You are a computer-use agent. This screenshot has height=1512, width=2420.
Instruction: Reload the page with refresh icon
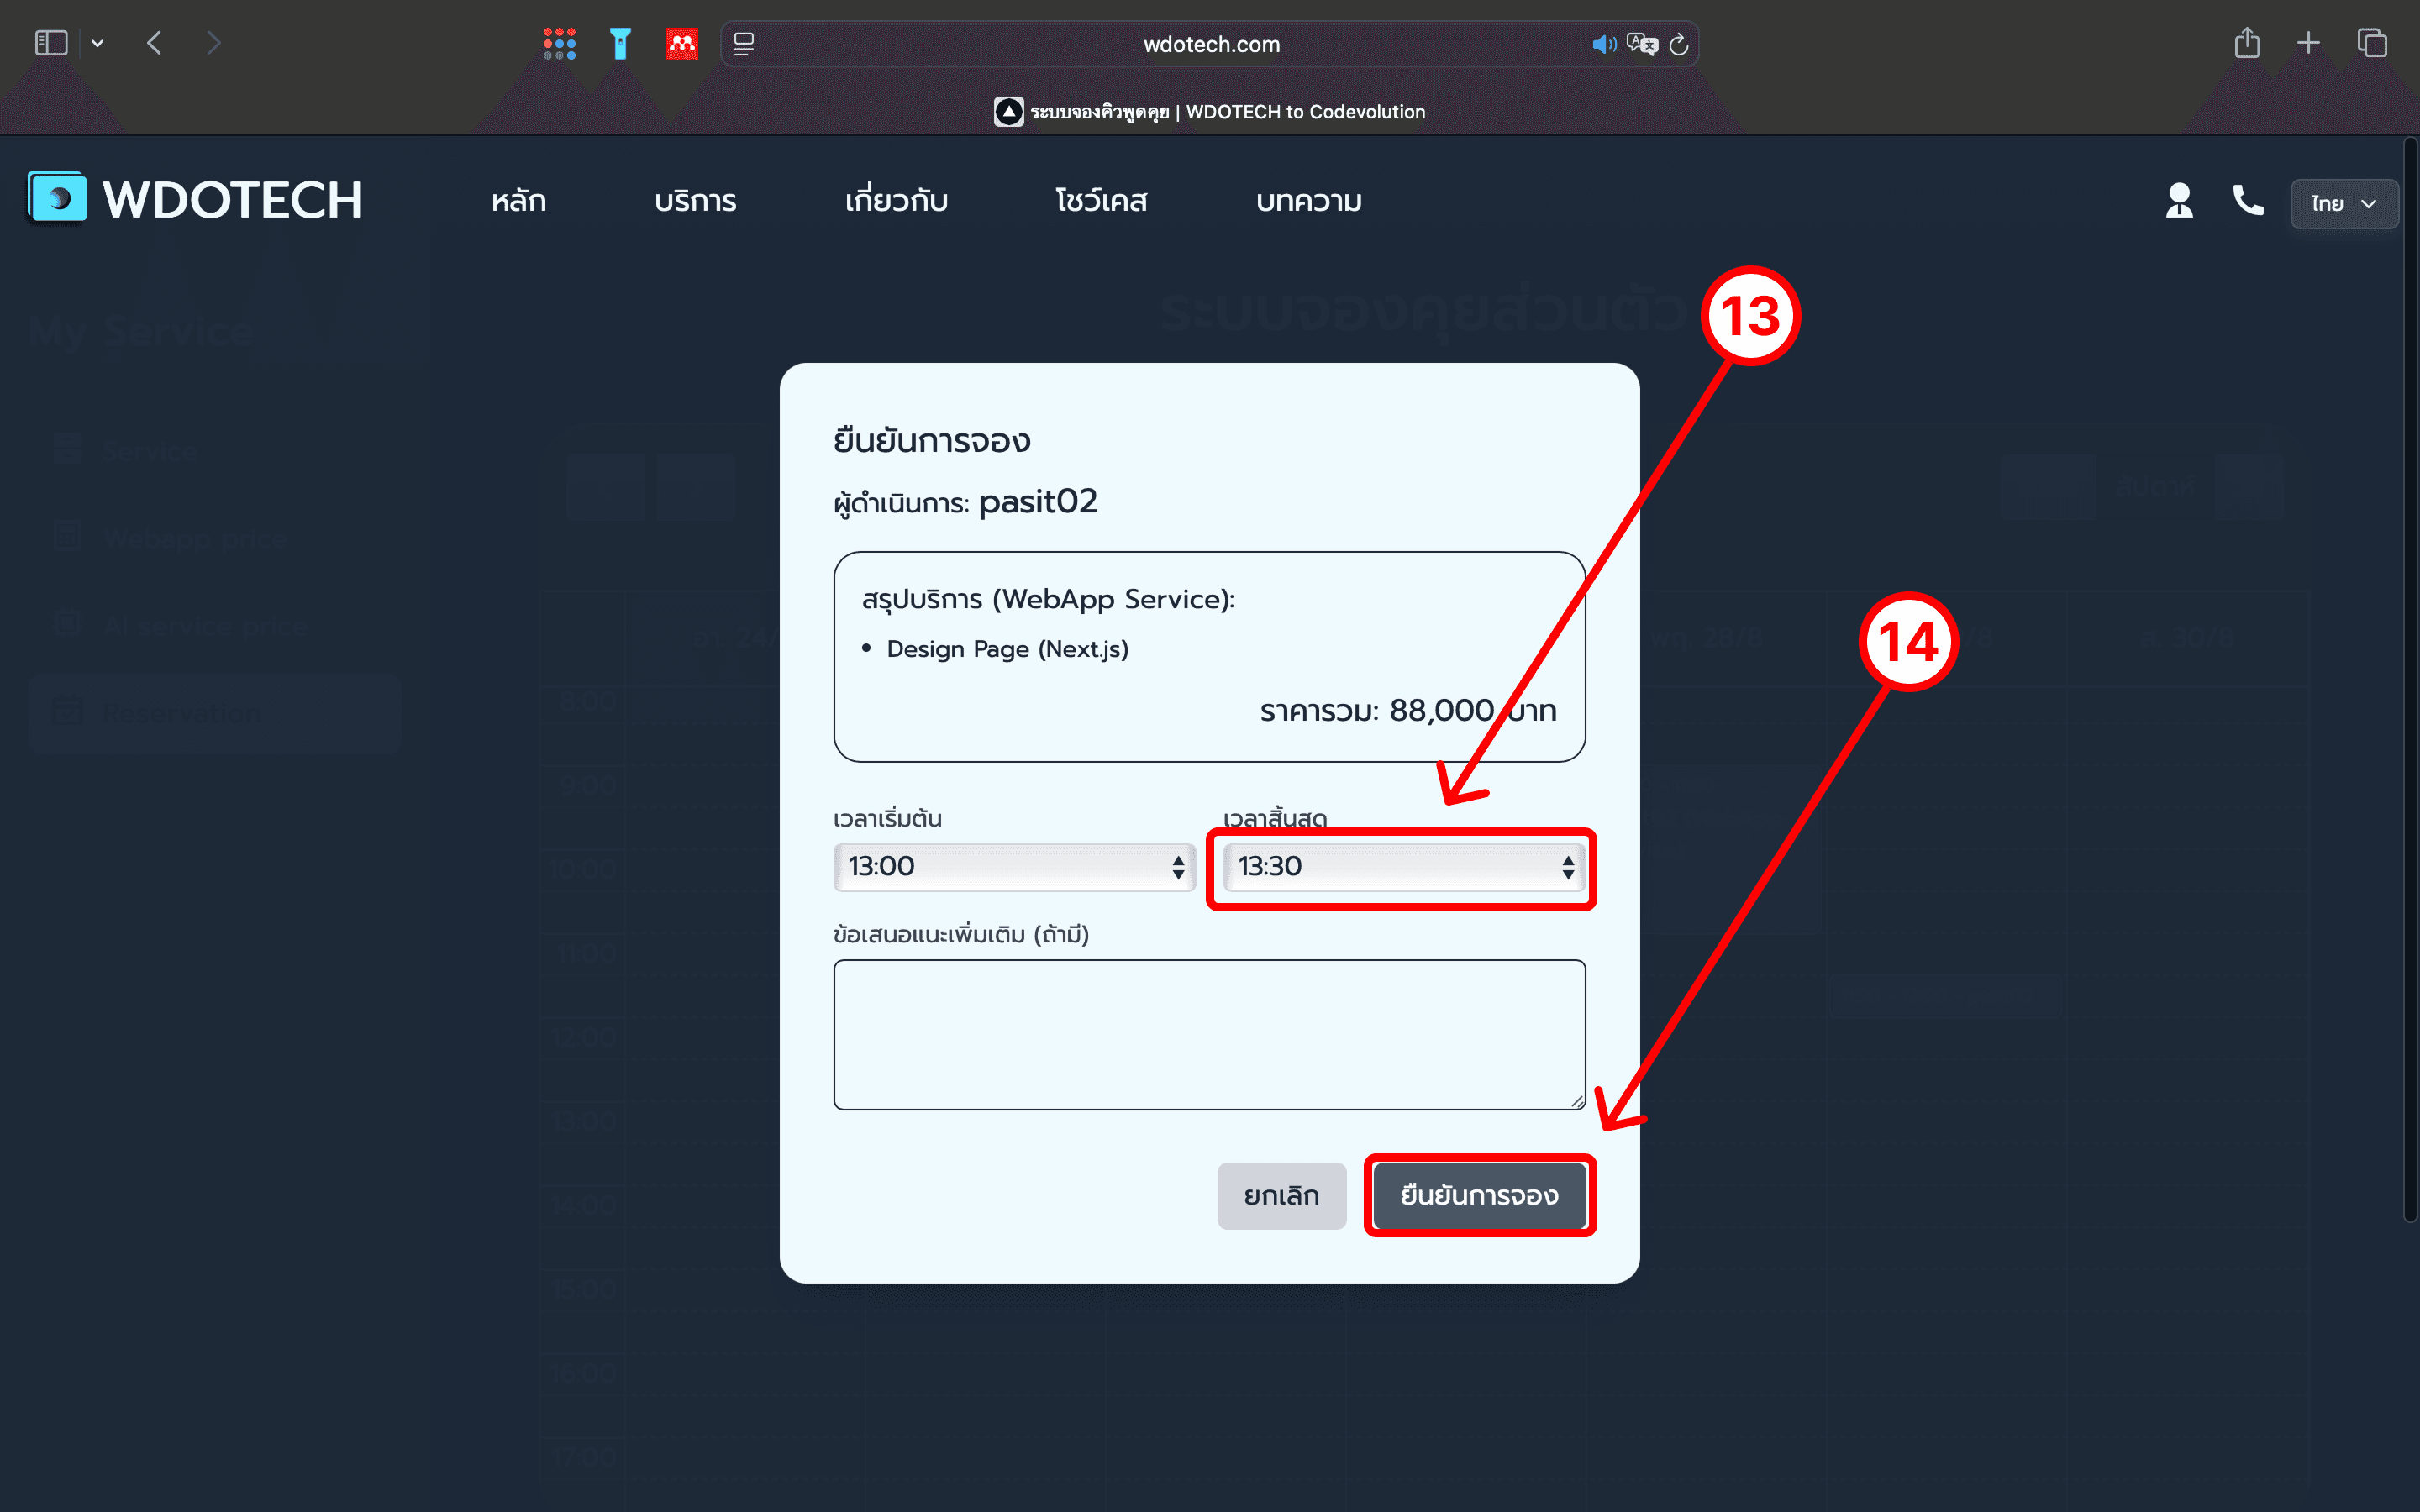coord(1679,44)
